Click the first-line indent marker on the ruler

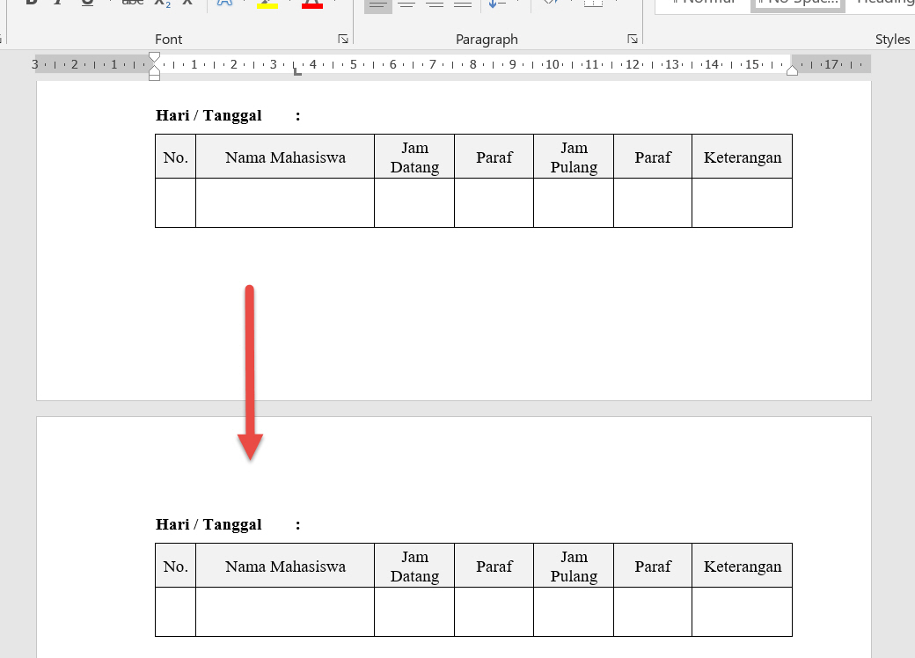pyautogui.click(x=154, y=57)
